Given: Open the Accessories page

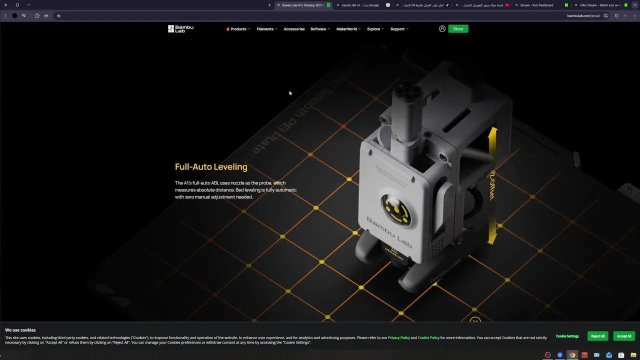Looking at the screenshot, I should coord(294,29).
